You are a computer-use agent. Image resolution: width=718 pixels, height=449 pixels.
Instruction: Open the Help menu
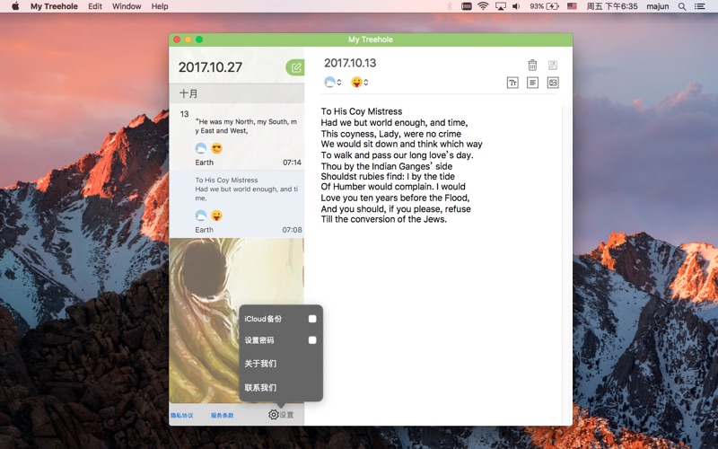160,6
